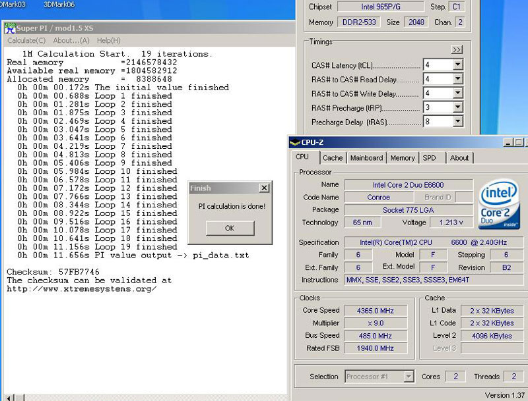Switch to the Memory tab in CPU-Z

[403, 158]
